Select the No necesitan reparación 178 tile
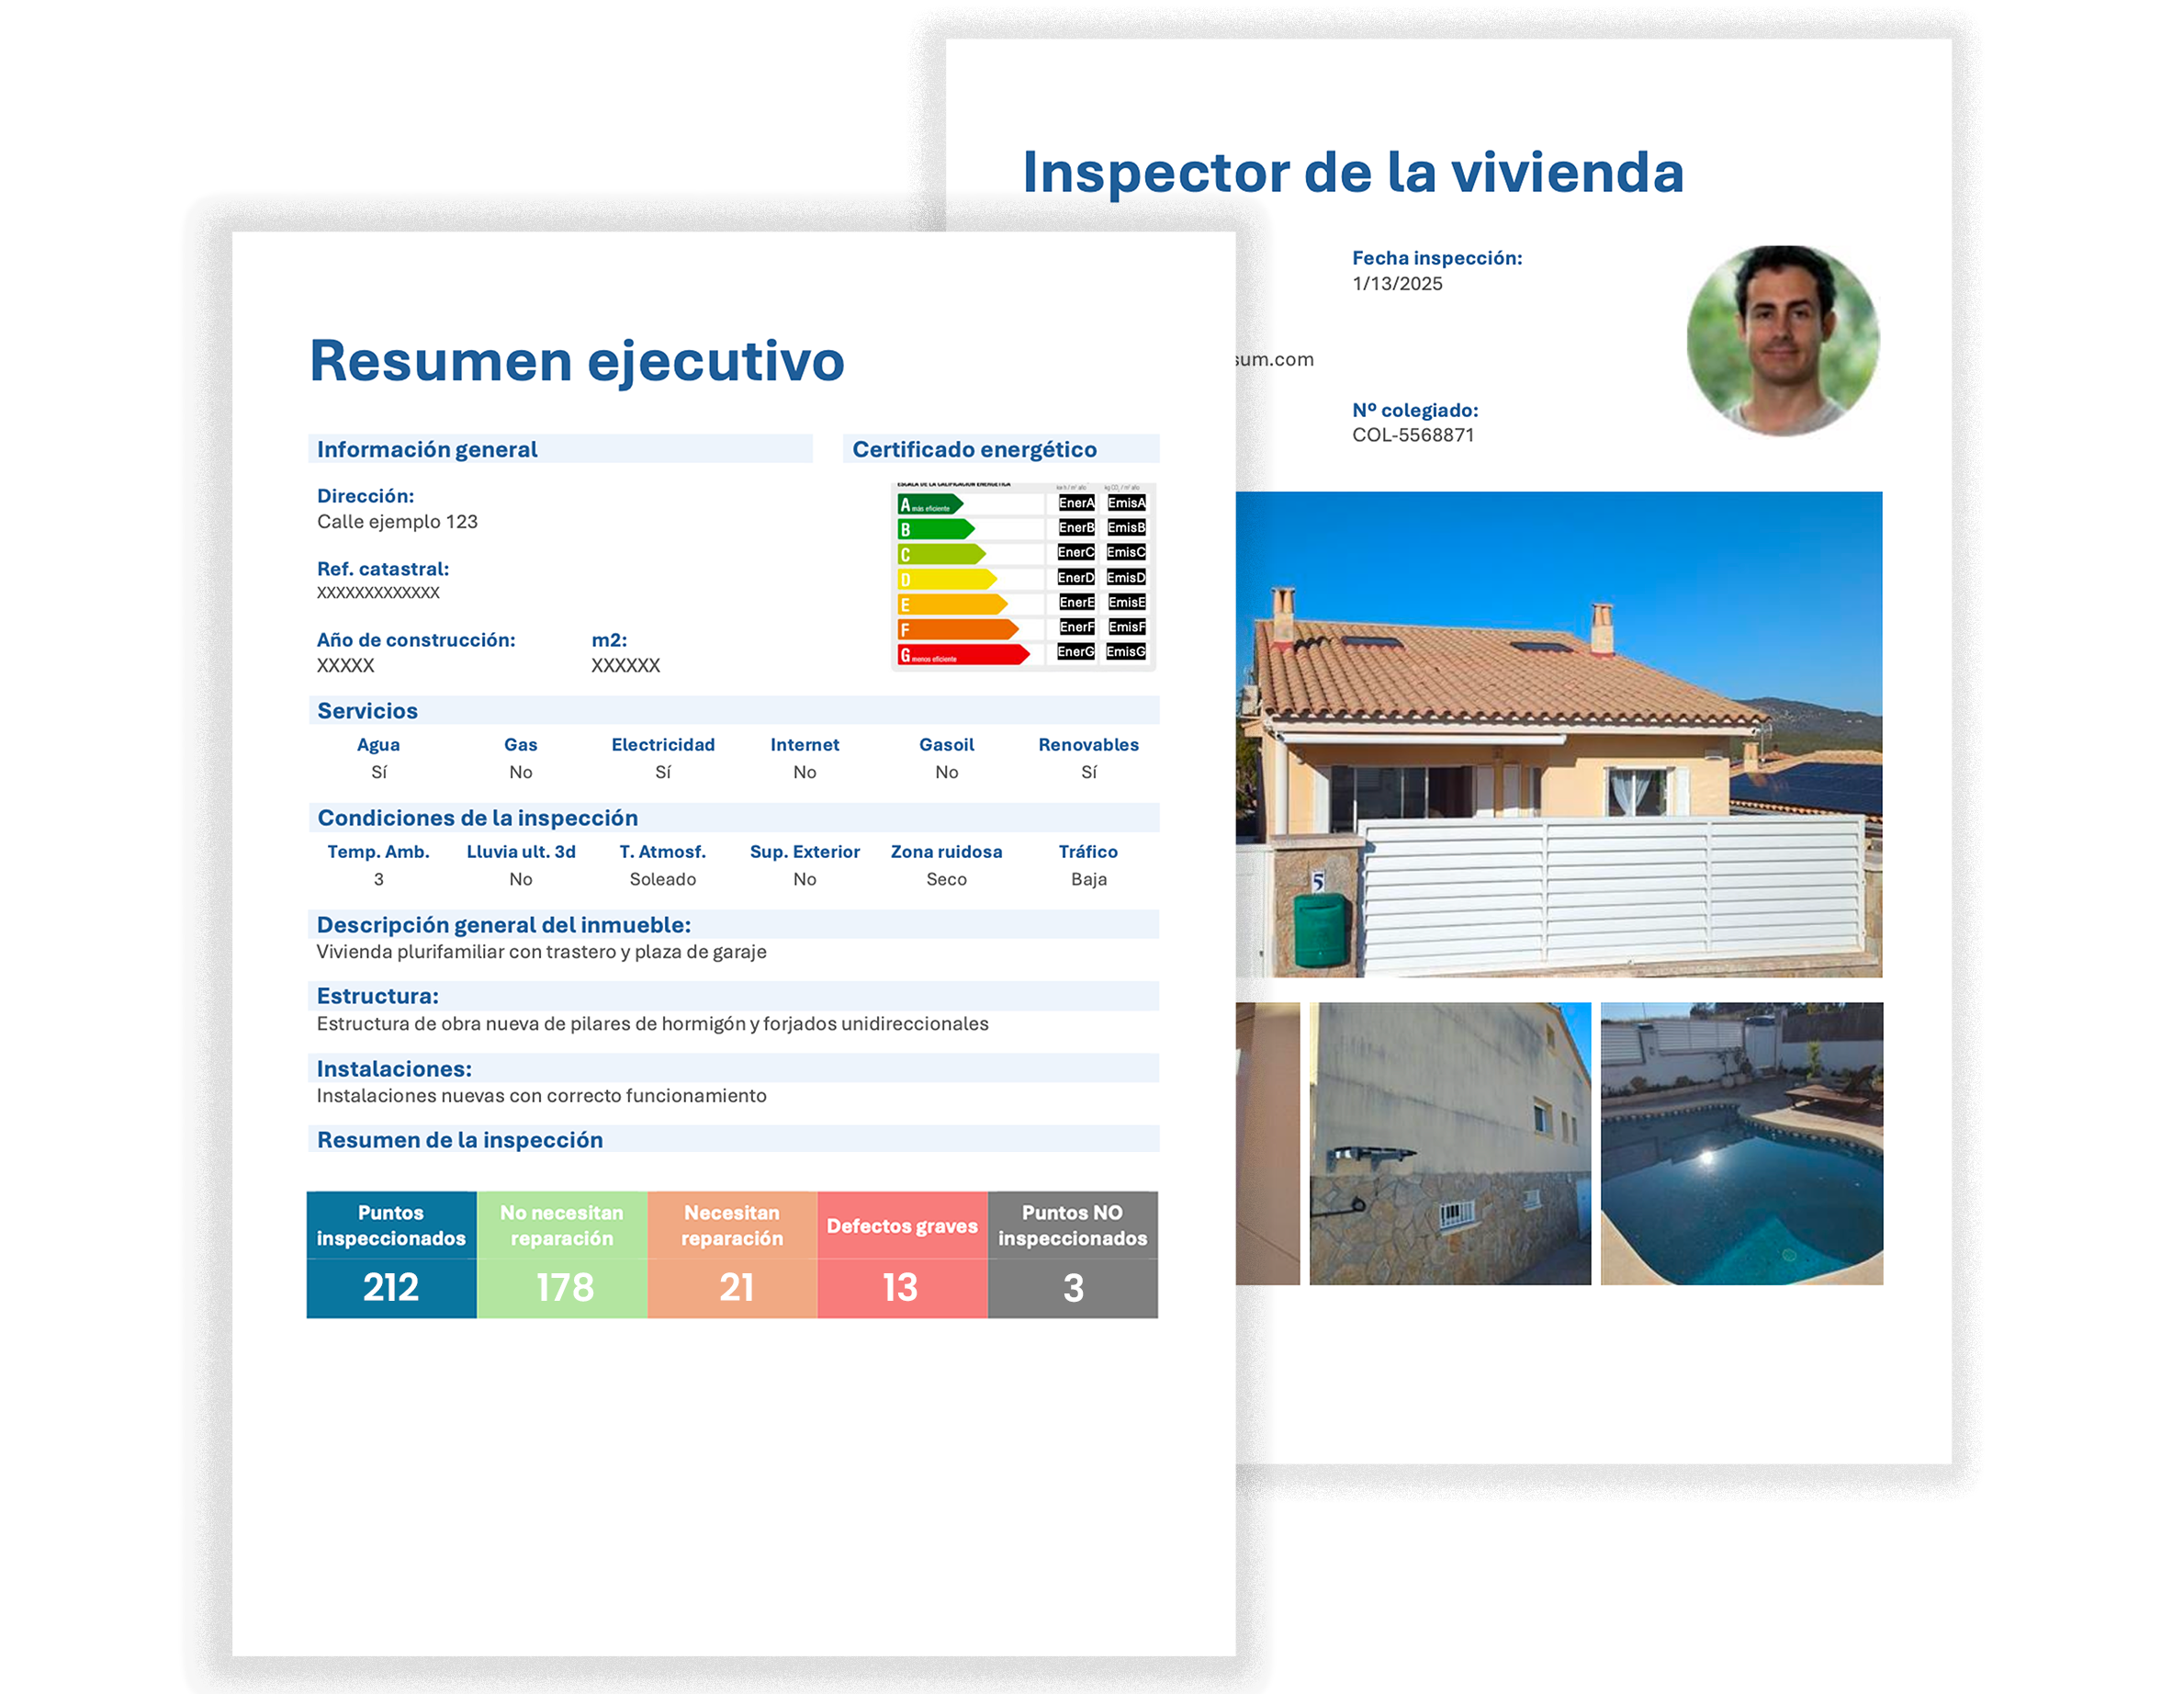This screenshot has width=2184, height=1694. [x=562, y=1254]
